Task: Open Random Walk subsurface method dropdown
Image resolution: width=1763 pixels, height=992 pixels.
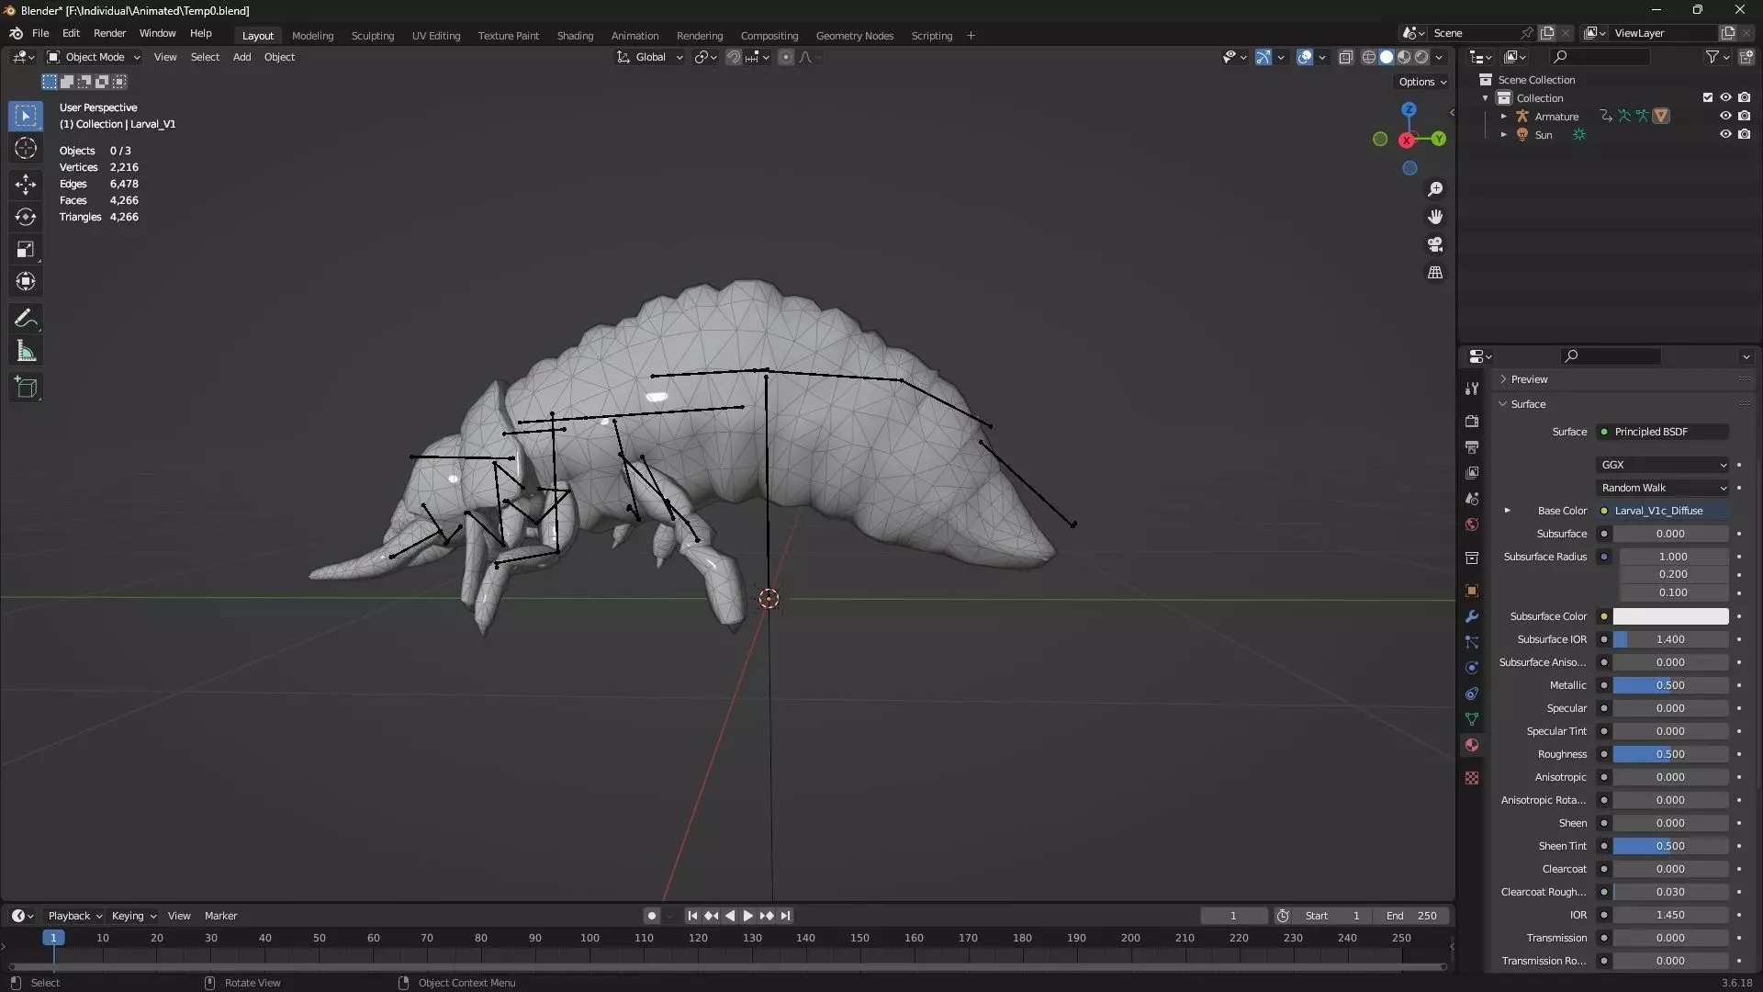Action: [x=1663, y=488]
